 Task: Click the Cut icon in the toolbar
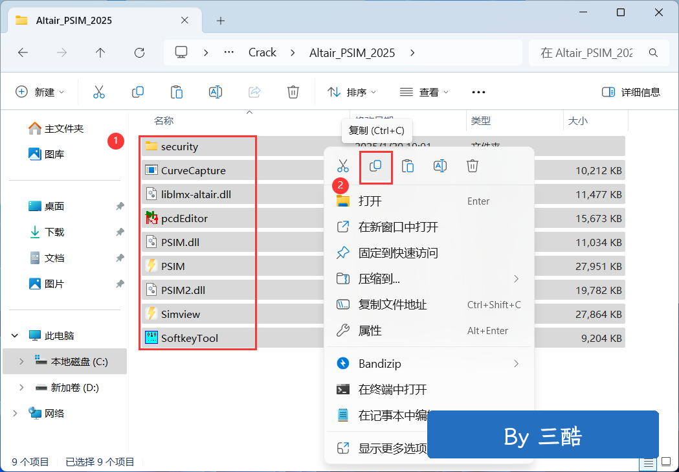click(99, 92)
